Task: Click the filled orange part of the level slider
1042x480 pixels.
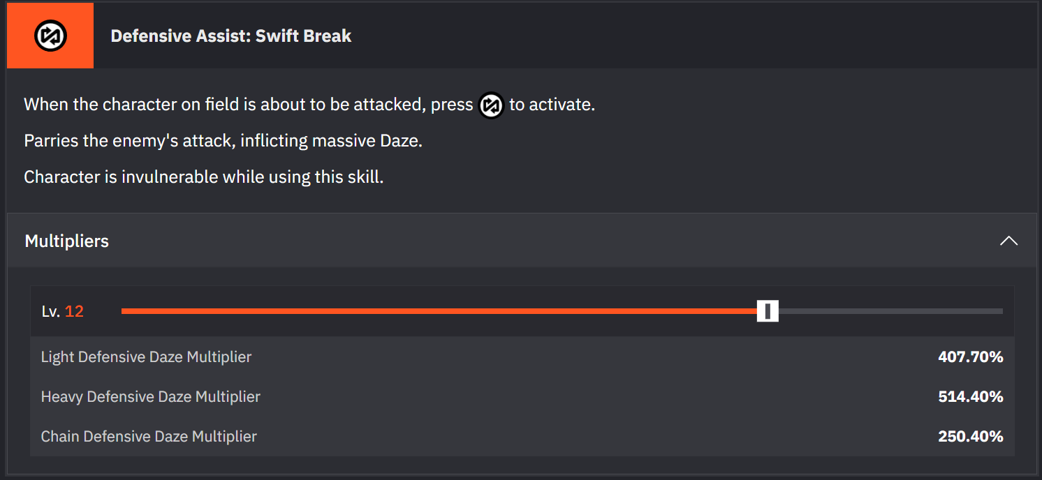Action: (439, 311)
